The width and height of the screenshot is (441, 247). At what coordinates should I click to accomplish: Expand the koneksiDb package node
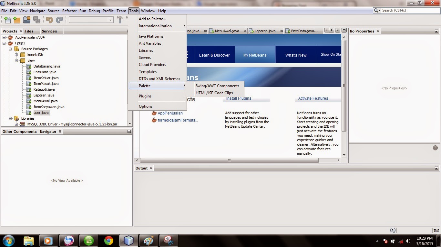pyautogui.click(x=16, y=55)
